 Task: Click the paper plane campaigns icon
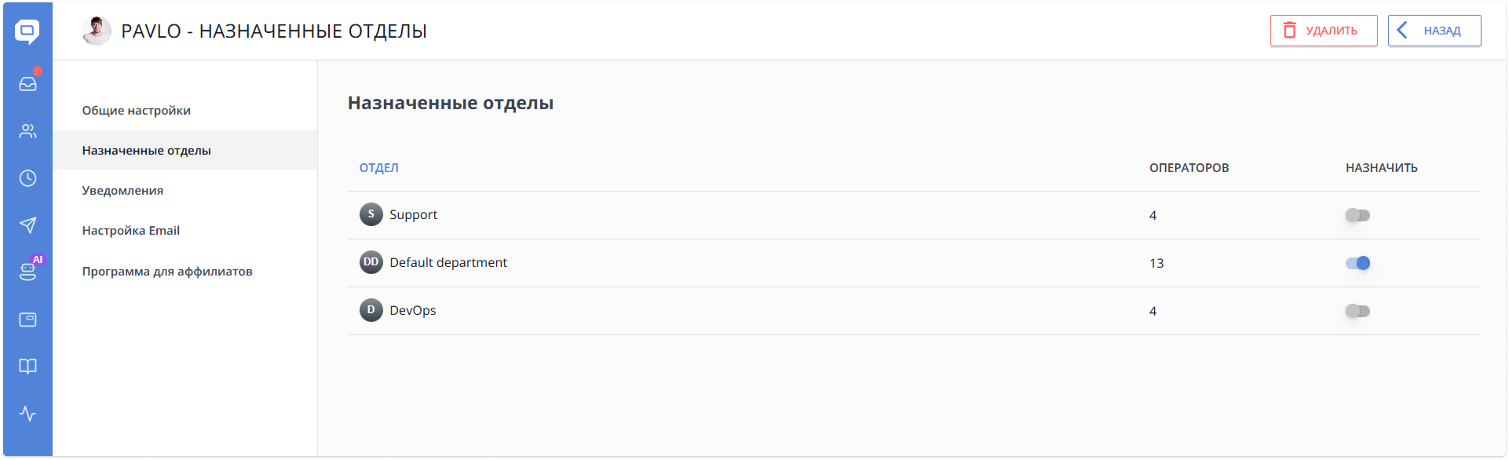click(x=27, y=225)
